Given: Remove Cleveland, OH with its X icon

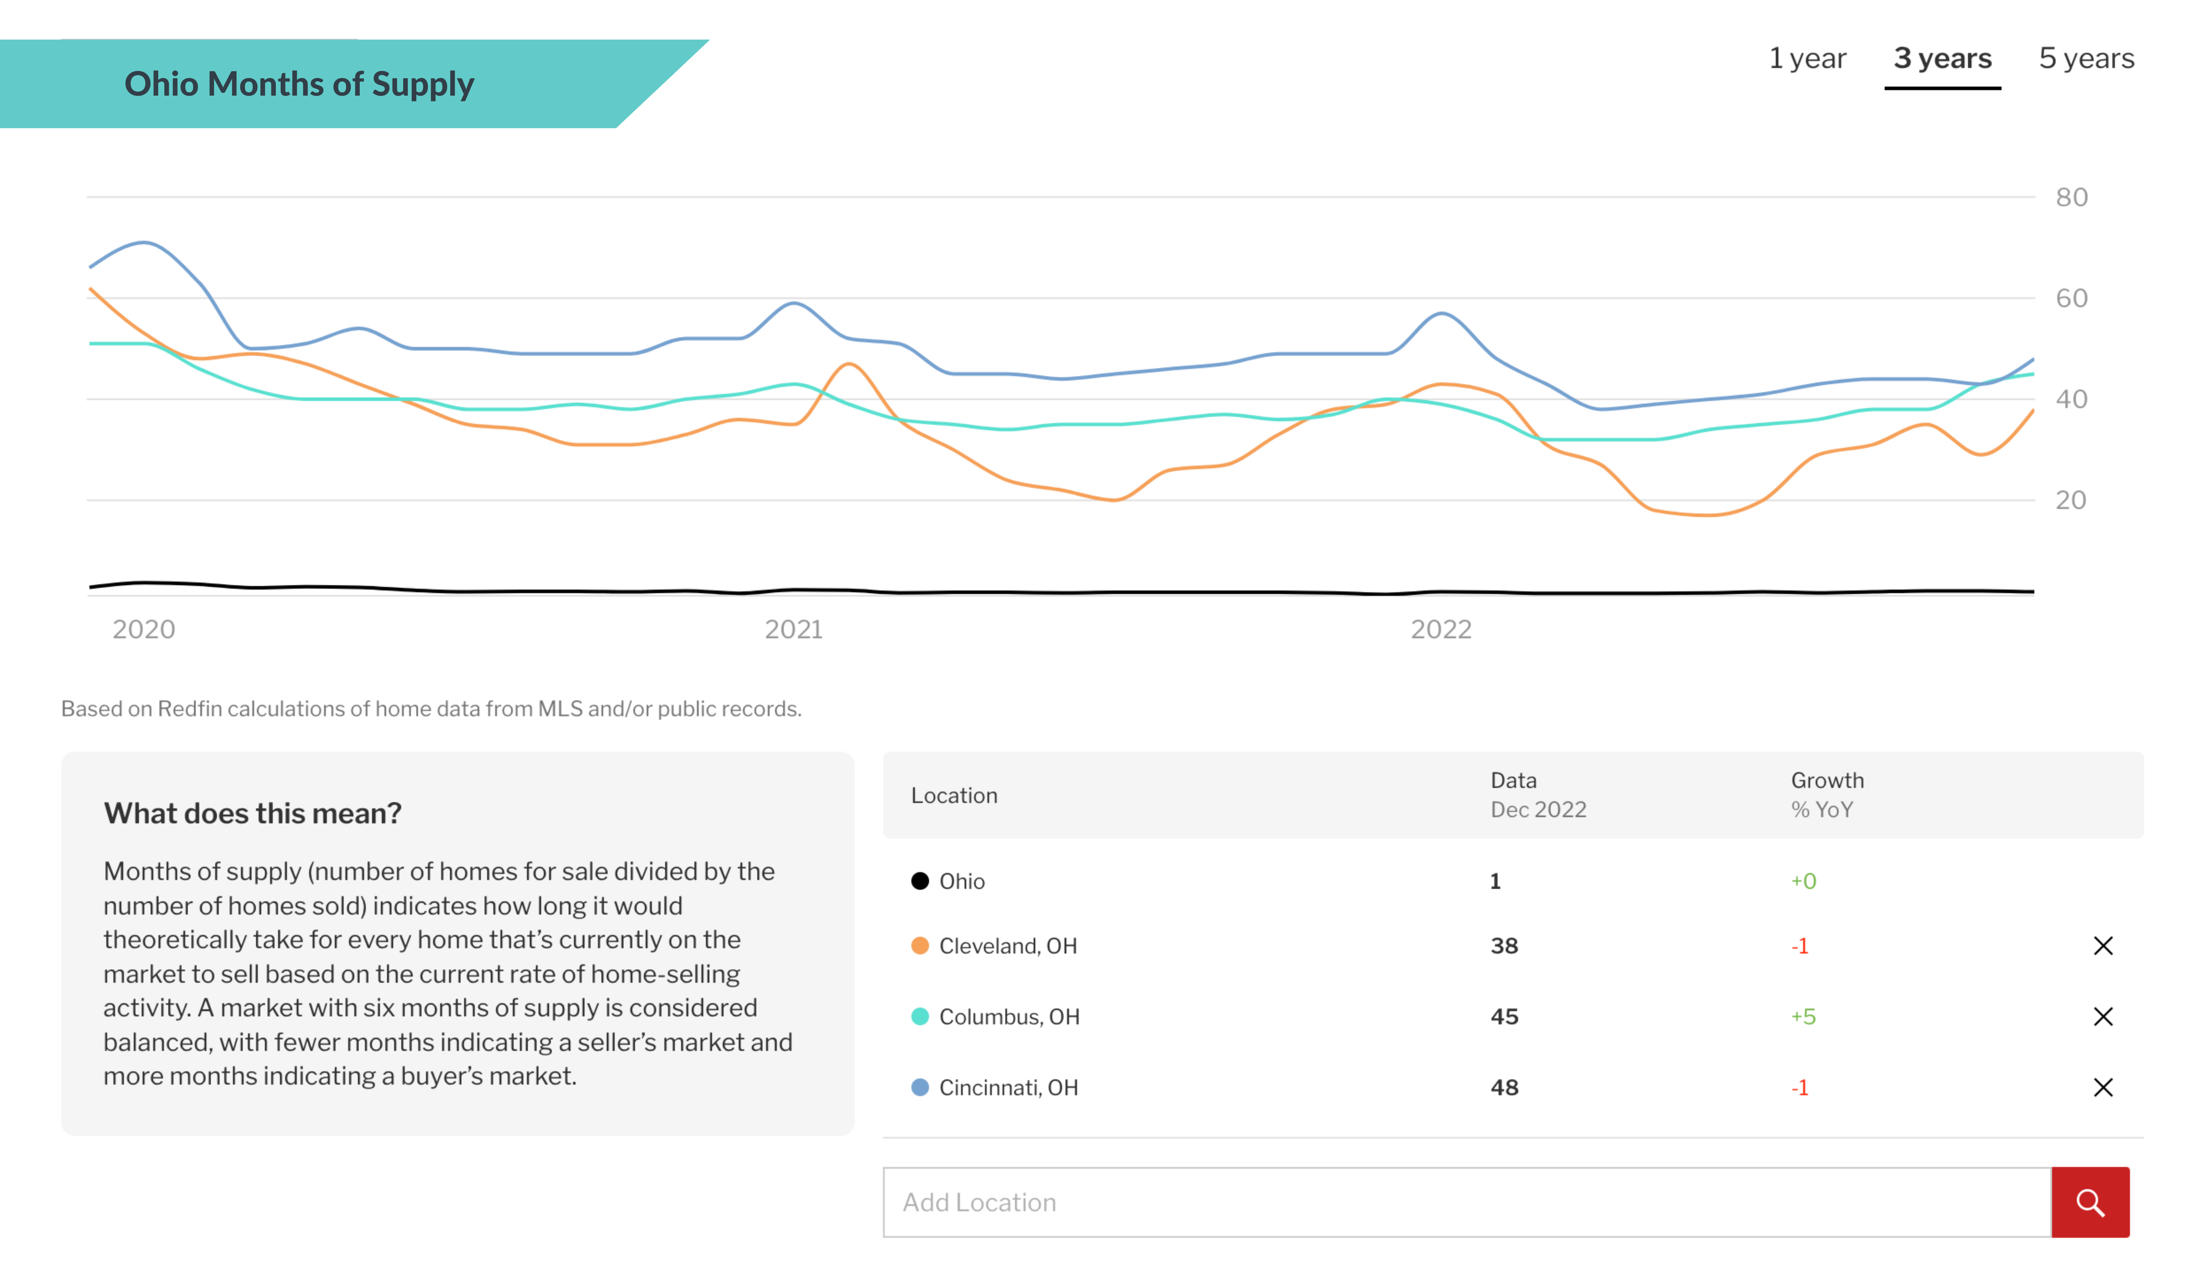Looking at the screenshot, I should (x=2102, y=945).
